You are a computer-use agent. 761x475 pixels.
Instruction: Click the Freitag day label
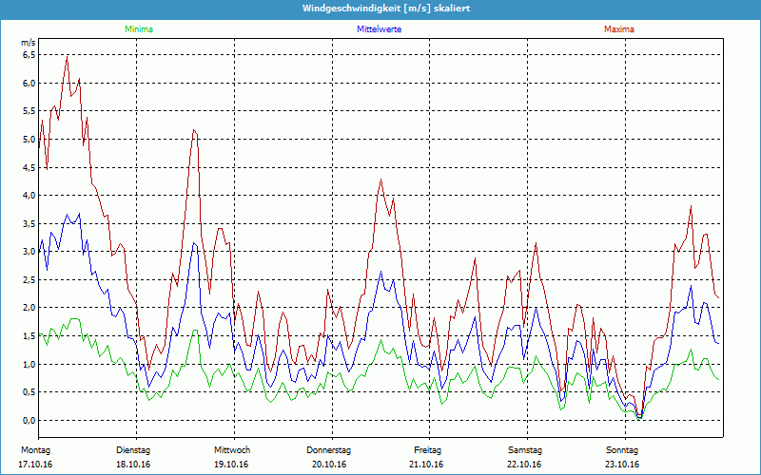point(427,450)
